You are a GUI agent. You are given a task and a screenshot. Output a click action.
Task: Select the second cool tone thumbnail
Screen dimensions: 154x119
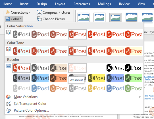(40, 51)
